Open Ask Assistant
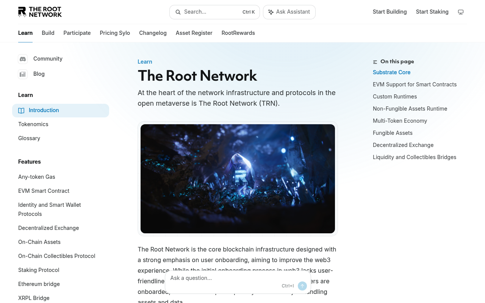 click(289, 12)
